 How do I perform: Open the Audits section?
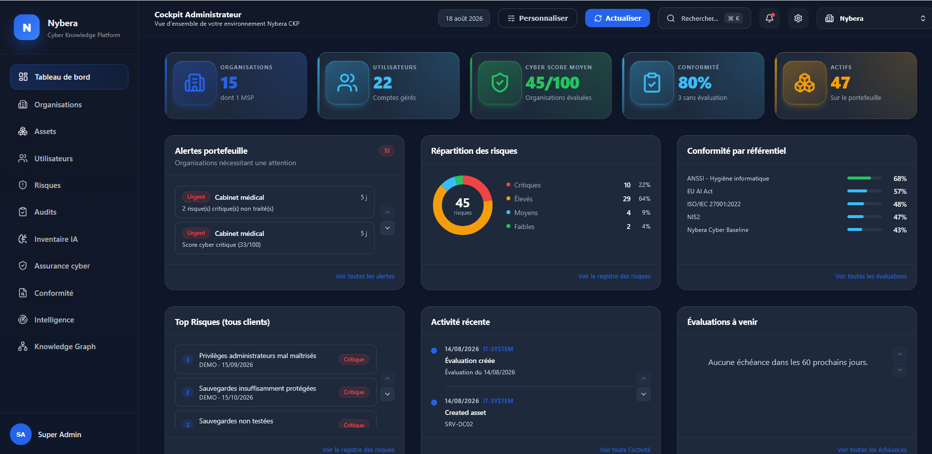coord(69,212)
